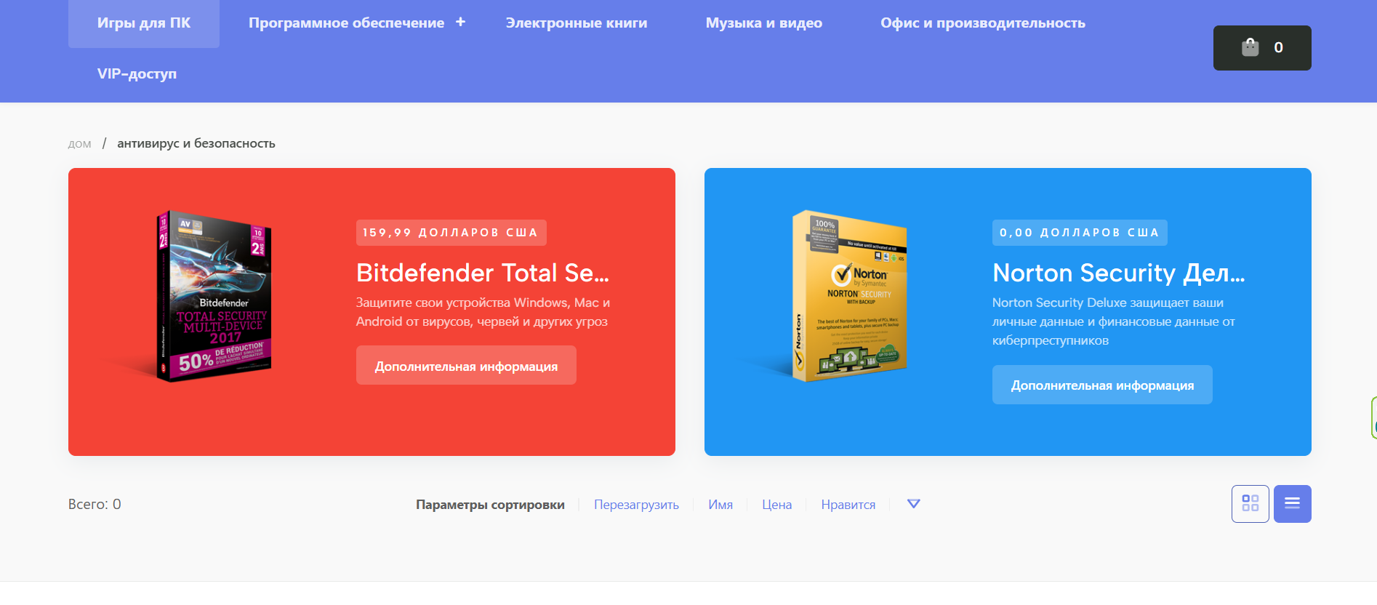This screenshot has width=1377, height=605.
Task: Click the антивирус и безопасность breadcrumb
Action: coord(196,143)
